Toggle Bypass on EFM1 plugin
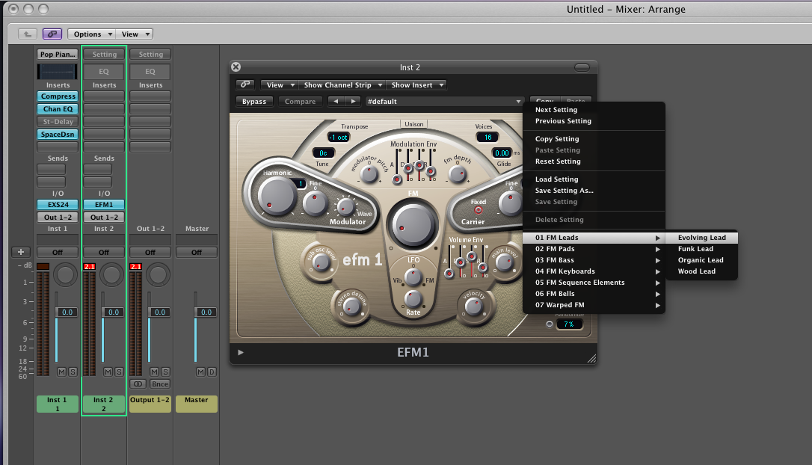The width and height of the screenshot is (812, 465). [x=254, y=102]
